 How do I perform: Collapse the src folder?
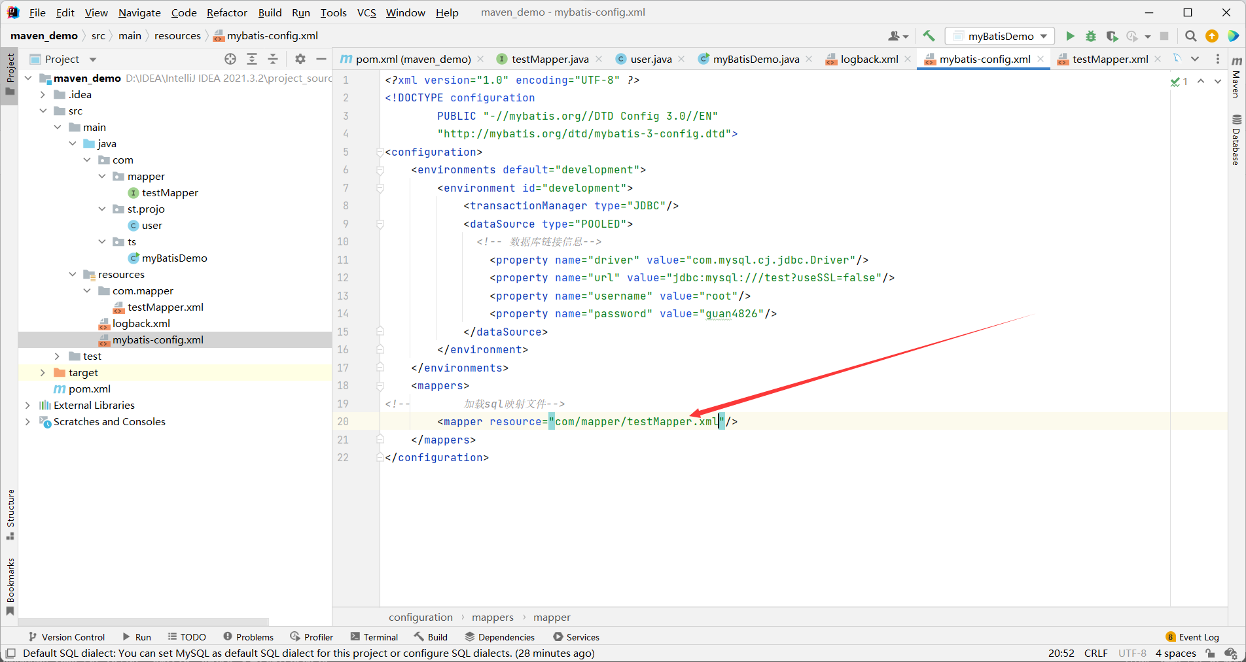43,111
